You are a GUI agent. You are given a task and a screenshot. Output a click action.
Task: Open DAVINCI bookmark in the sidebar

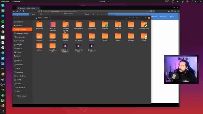pos(23,65)
